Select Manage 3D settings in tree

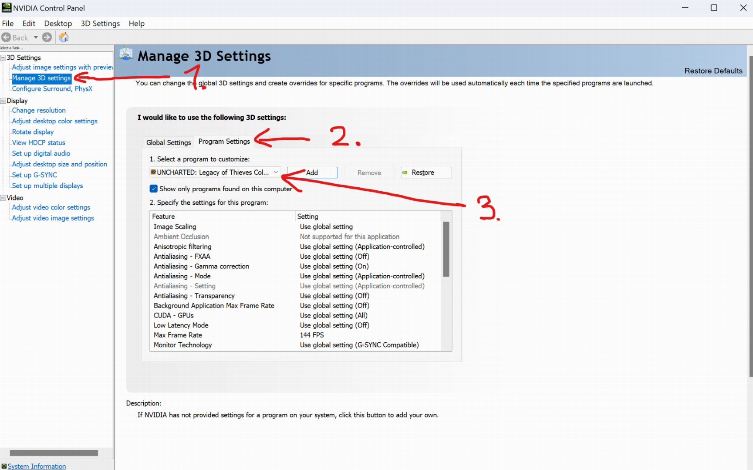[x=41, y=78]
